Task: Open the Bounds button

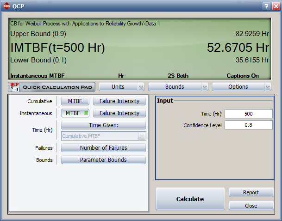Action: coord(175,87)
